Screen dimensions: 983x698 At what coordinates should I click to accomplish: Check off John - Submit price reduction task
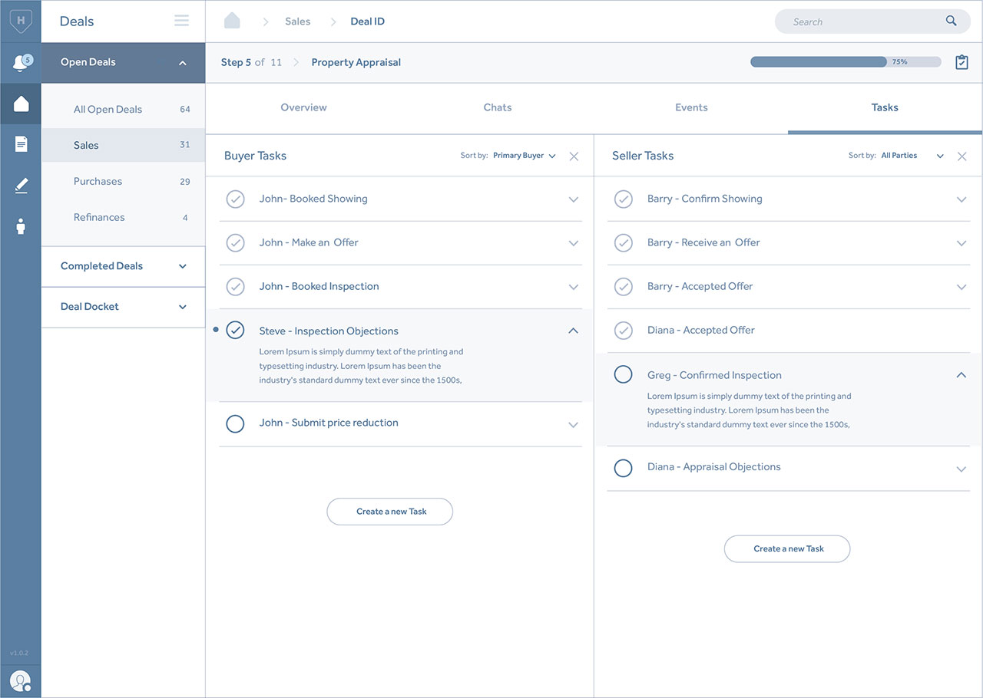235,423
